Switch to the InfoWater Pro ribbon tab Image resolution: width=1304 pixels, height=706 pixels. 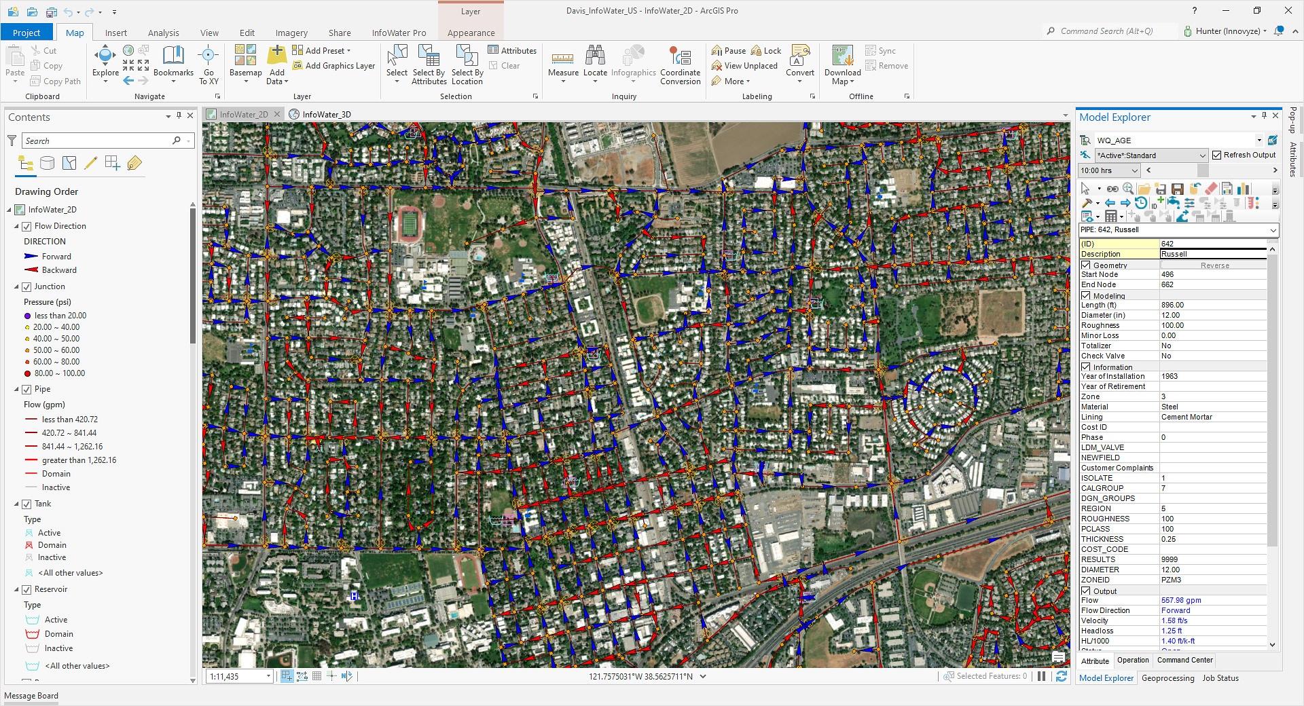(399, 33)
